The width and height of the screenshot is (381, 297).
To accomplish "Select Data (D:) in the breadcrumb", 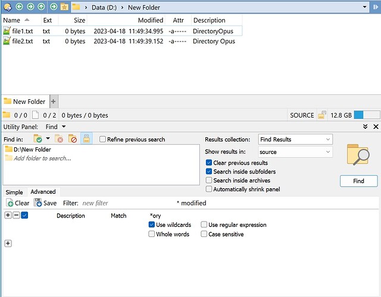I will 104,8.
